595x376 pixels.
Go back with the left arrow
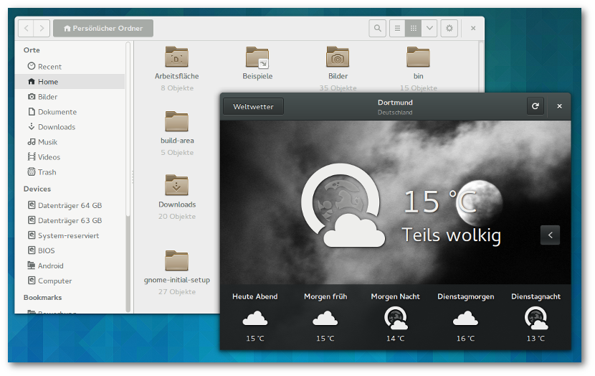point(27,28)
